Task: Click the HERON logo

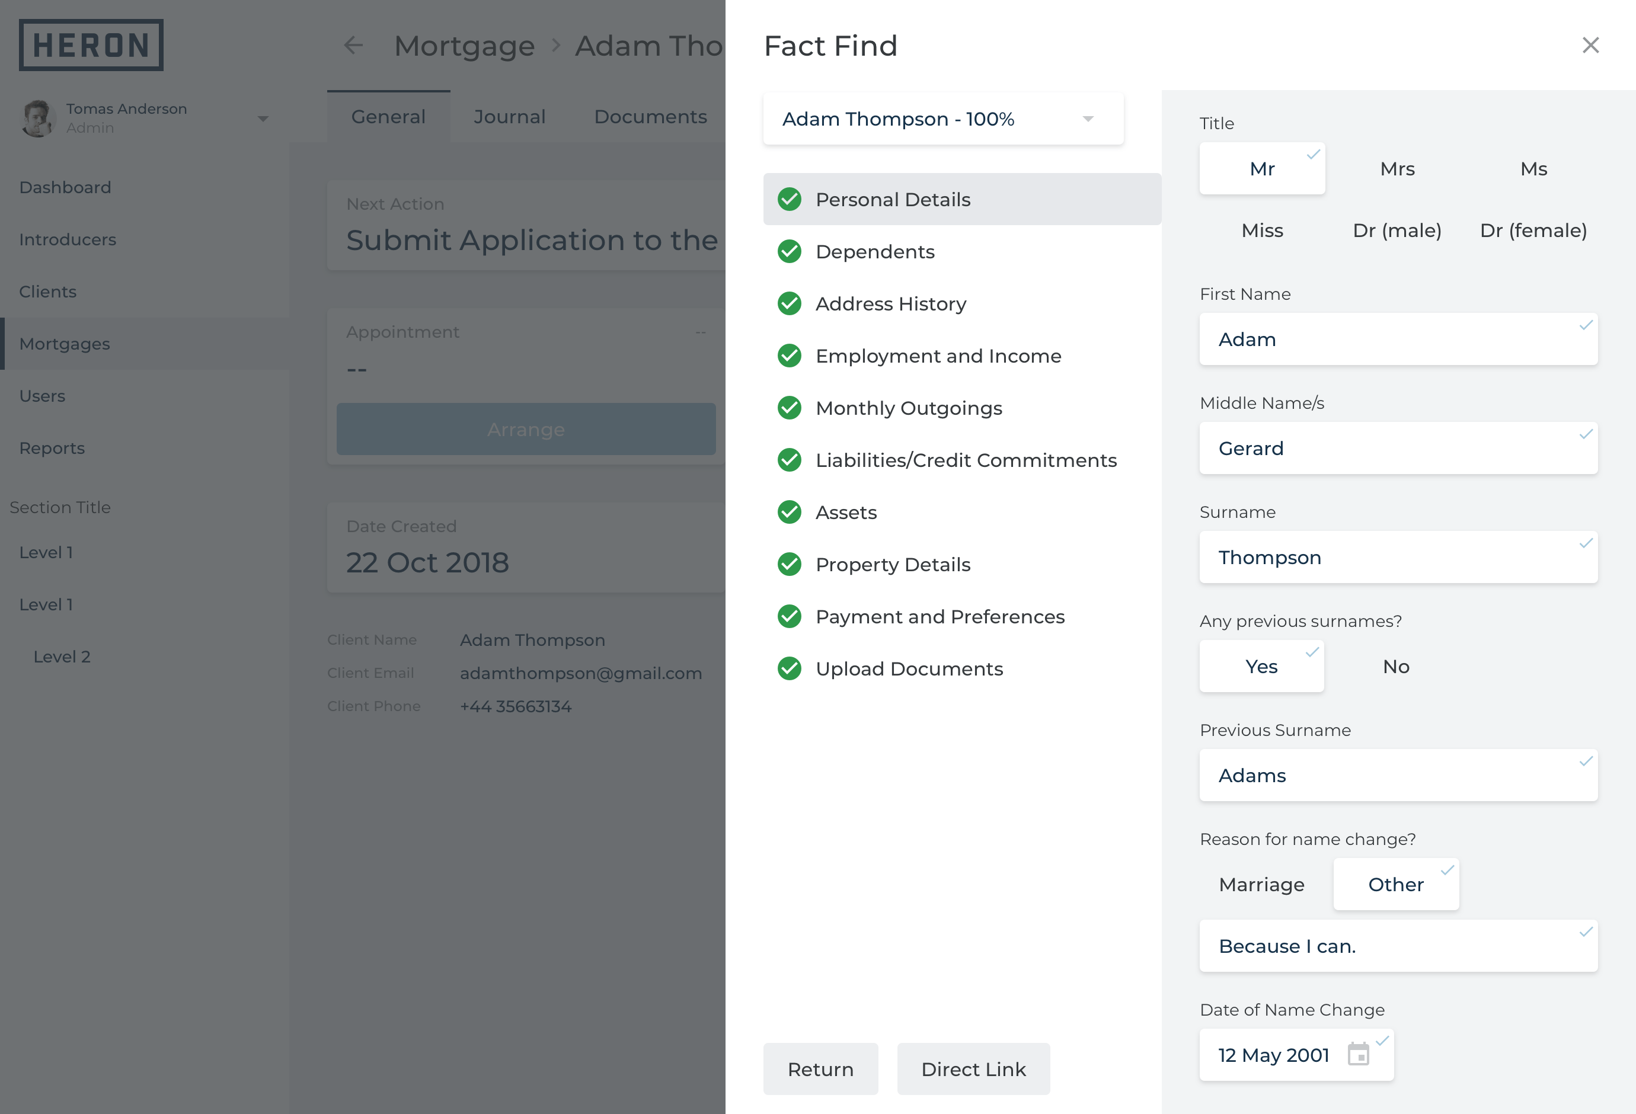Action: 91,45
